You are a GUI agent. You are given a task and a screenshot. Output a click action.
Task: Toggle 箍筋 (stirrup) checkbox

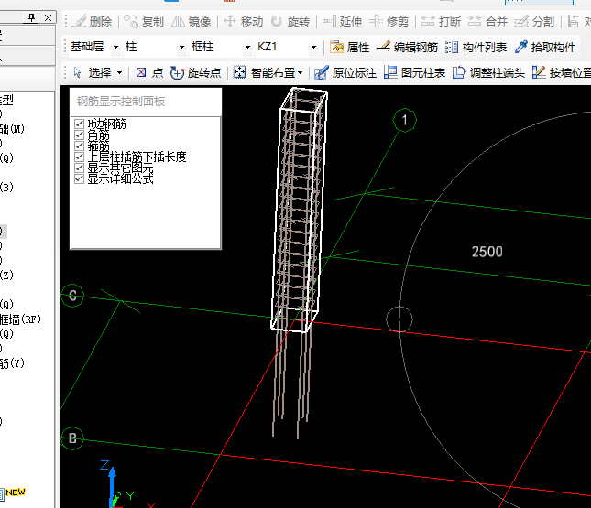point(79,146)
